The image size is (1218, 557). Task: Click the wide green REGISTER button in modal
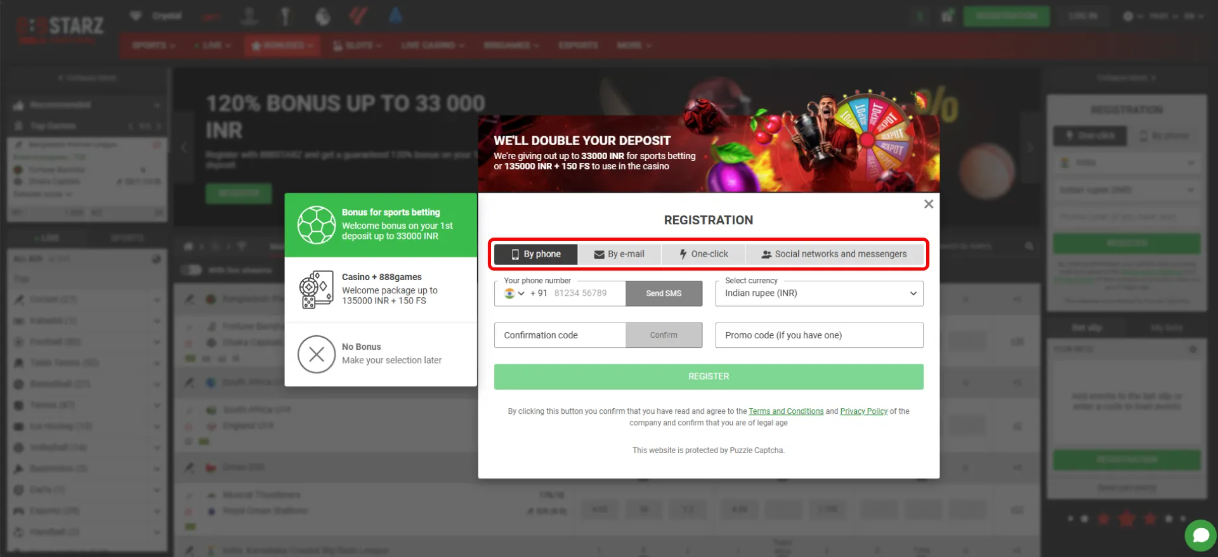[709, 376]
